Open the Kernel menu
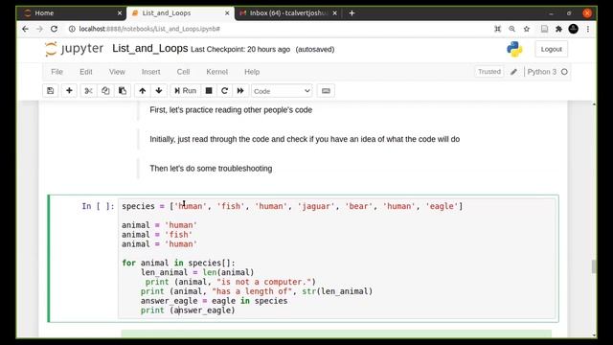 (x=217, y=72)
